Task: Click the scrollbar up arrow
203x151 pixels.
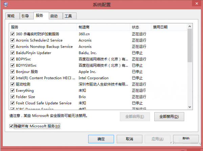Action: tap(190, 26)
